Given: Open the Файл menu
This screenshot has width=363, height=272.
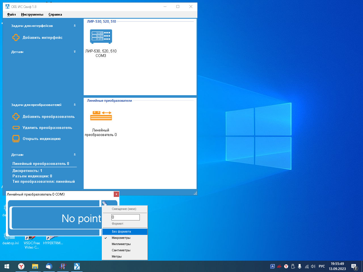Looking at the screenshot, I should pyautogui.click(x=11, y=14).
